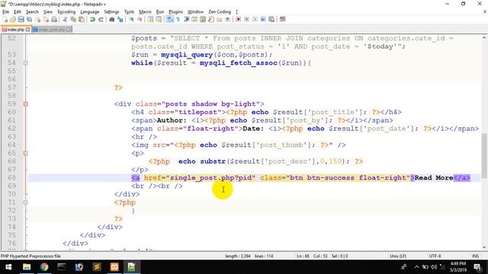Click the UTF-8 encoding status entry
The width and height of the screenshot is (488, 274).
point(435,256)
